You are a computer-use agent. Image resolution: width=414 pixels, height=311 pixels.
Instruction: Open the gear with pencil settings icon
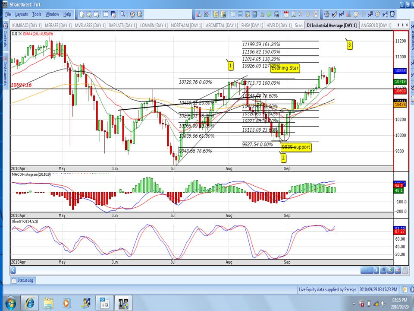coord(132,14)
